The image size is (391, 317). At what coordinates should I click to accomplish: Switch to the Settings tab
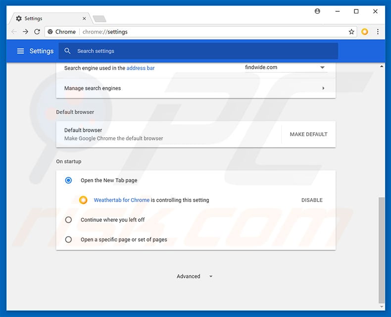[x=51, y=18]
